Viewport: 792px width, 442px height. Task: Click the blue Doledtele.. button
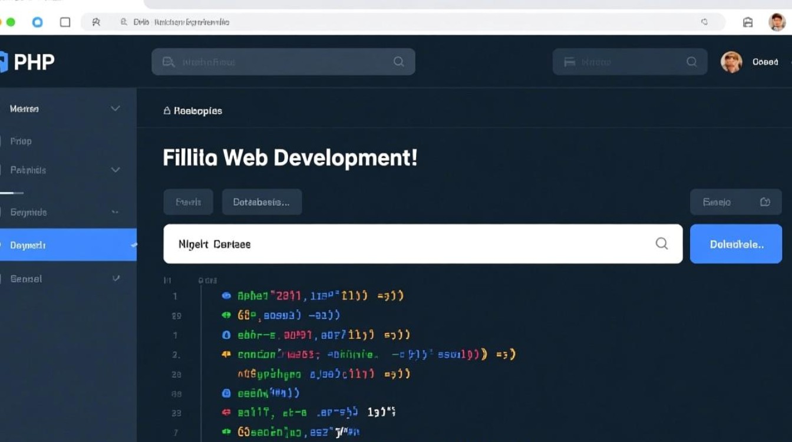click(736, 244)
